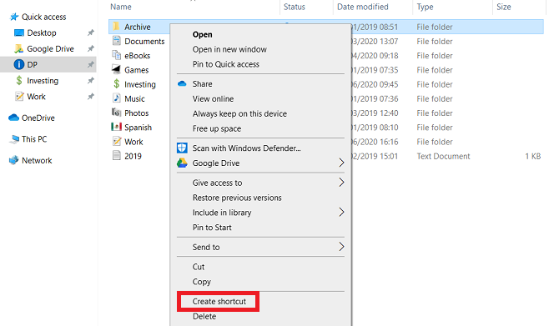Expand the Give access to submenu arrow
Screen dimensions: 559x326
click(x=341, y=183)
